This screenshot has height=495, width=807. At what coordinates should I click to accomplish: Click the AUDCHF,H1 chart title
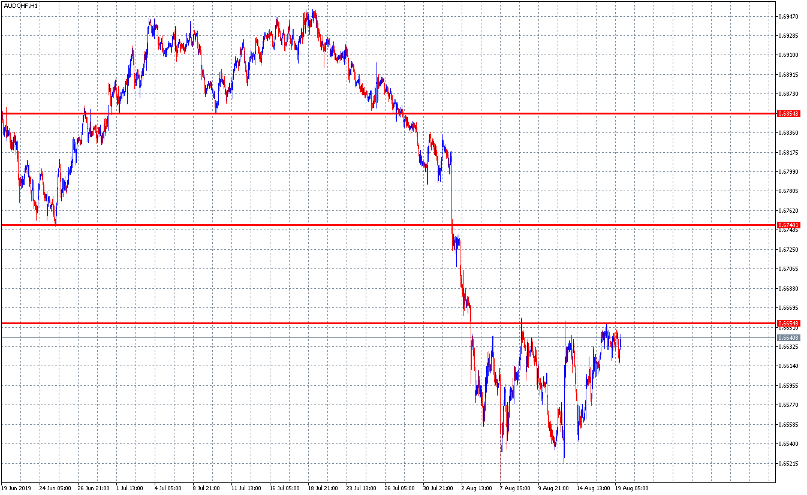21,5
